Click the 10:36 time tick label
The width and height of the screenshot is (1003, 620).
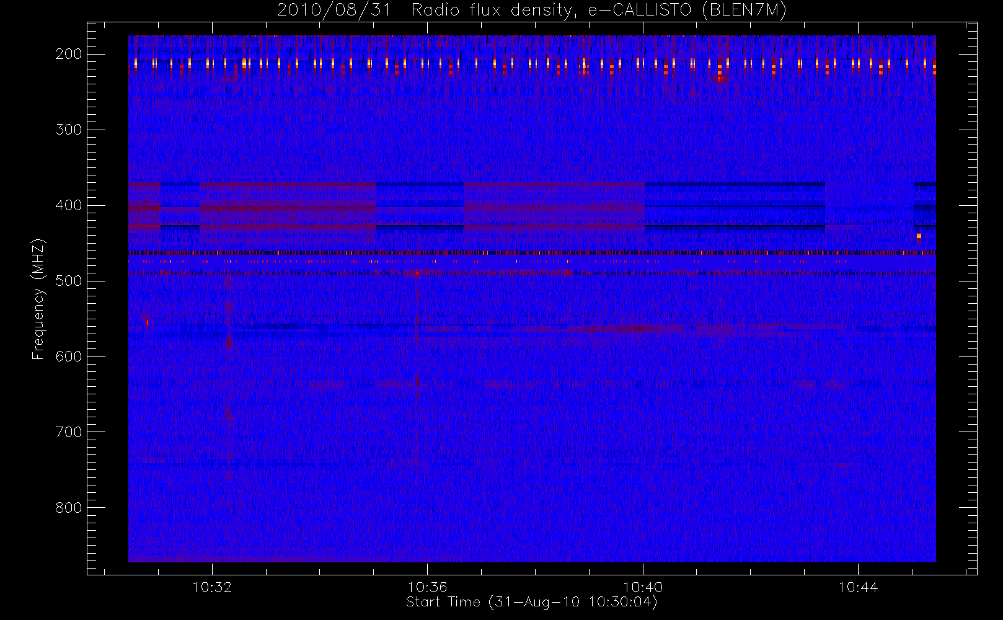(427, 587)
